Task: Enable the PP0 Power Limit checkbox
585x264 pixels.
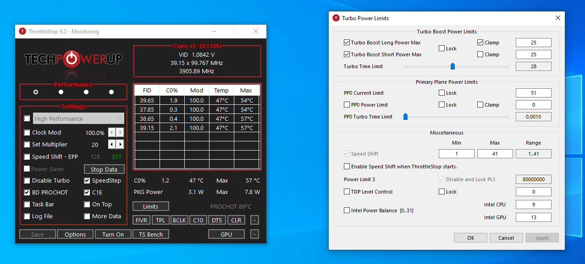Action: click(347, 105)
